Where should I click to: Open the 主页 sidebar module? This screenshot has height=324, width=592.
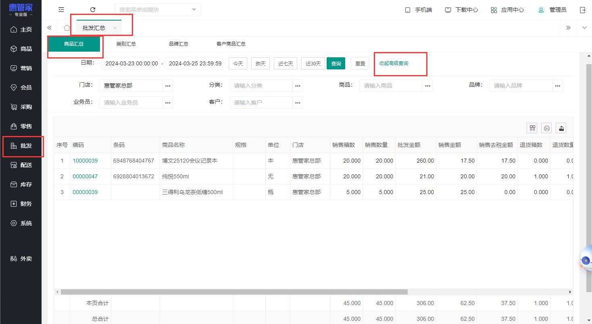[21, 29]
